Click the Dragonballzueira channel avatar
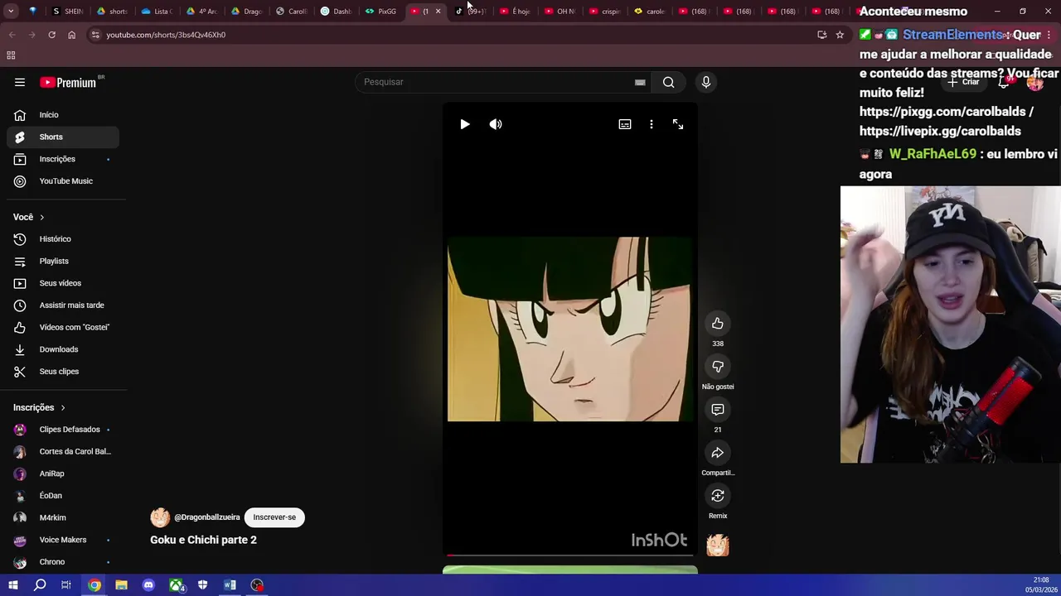Image resolution: width=1061 pixels, height=596 pixels. (x=160, y=517)
